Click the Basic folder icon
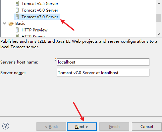Viewport: 162px width, 132px height. (11, 23)
